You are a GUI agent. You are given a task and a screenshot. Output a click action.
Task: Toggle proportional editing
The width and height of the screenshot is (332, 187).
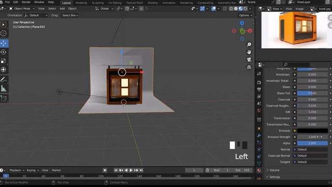point(142,9)
